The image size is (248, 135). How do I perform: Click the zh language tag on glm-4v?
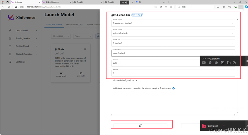(62, 53)
